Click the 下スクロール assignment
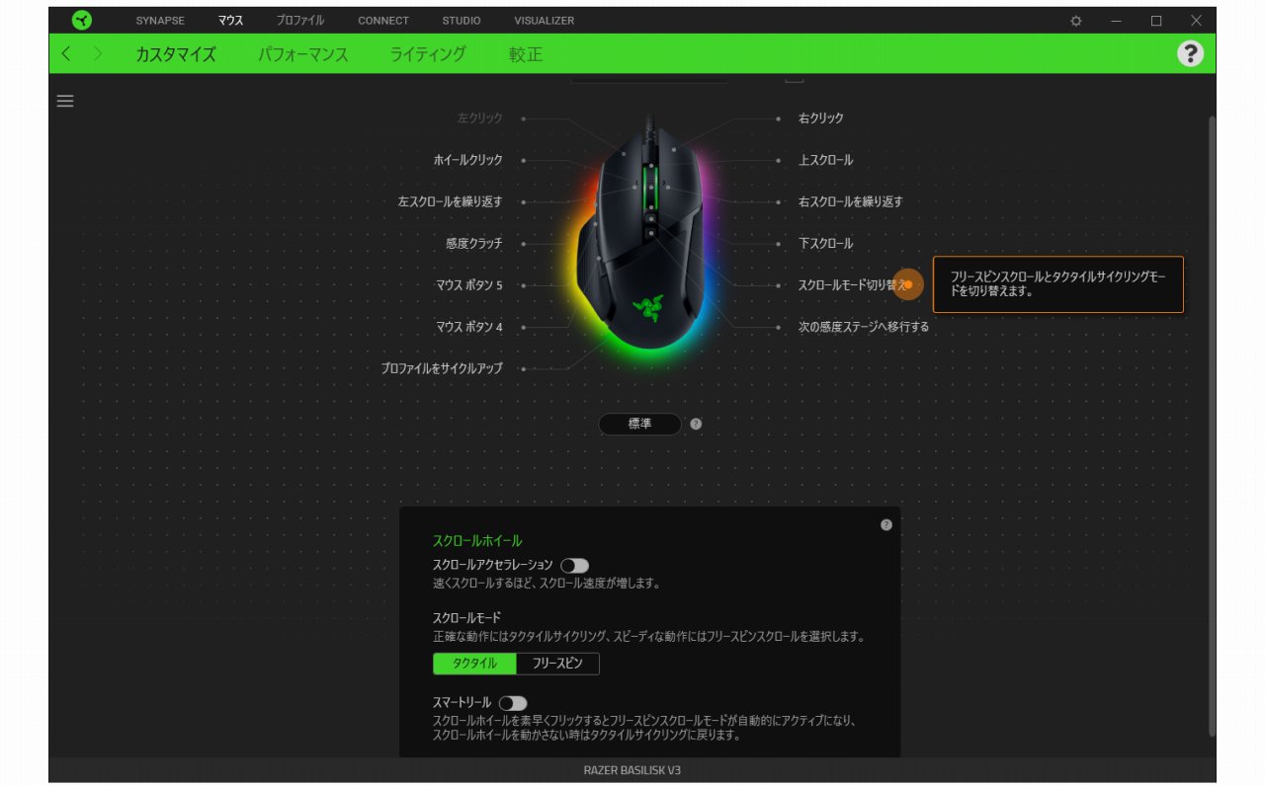The height and width of the screenshot is (786, 1265). click(x=825, y=243)
